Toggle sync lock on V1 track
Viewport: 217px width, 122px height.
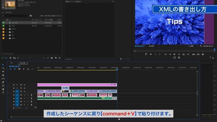(21, 91)
